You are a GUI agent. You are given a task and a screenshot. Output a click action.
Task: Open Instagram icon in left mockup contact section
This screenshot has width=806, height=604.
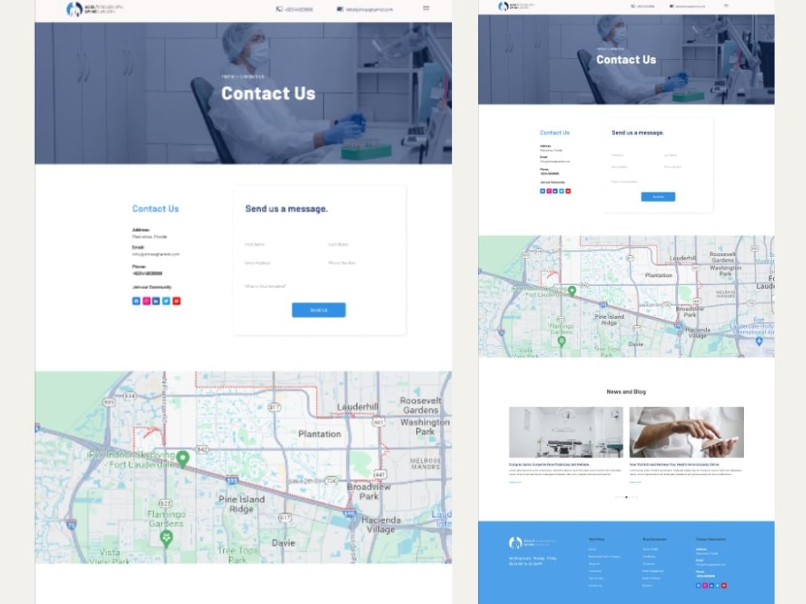pos(147,301)
